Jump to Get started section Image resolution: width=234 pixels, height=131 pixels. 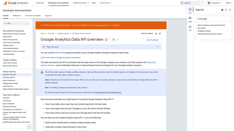tap(201, 28)
